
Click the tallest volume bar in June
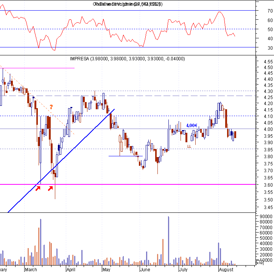(x=168, y=241)
